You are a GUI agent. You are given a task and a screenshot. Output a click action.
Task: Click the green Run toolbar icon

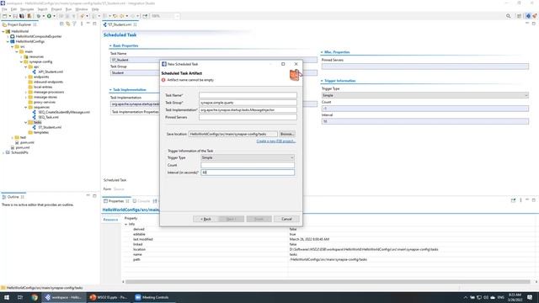49,16
